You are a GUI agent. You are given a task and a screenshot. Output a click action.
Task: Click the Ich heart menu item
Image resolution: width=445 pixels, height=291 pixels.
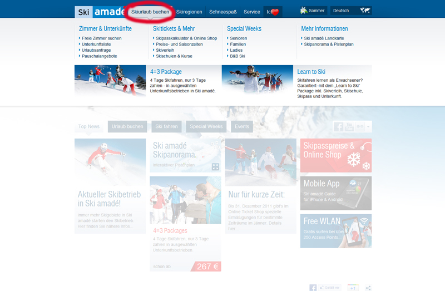[x=273, y=12]
